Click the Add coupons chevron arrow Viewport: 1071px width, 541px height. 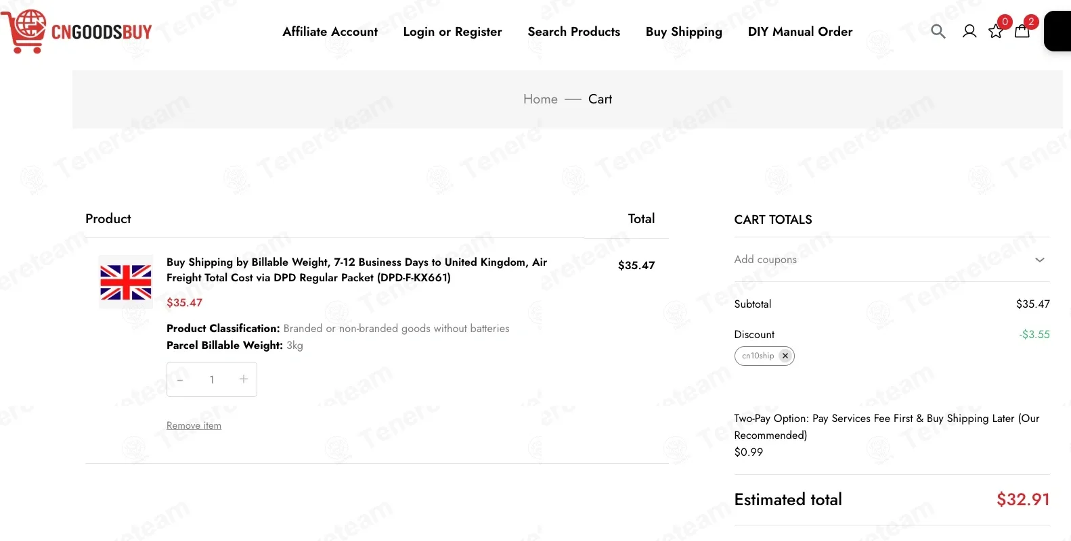1040,260
